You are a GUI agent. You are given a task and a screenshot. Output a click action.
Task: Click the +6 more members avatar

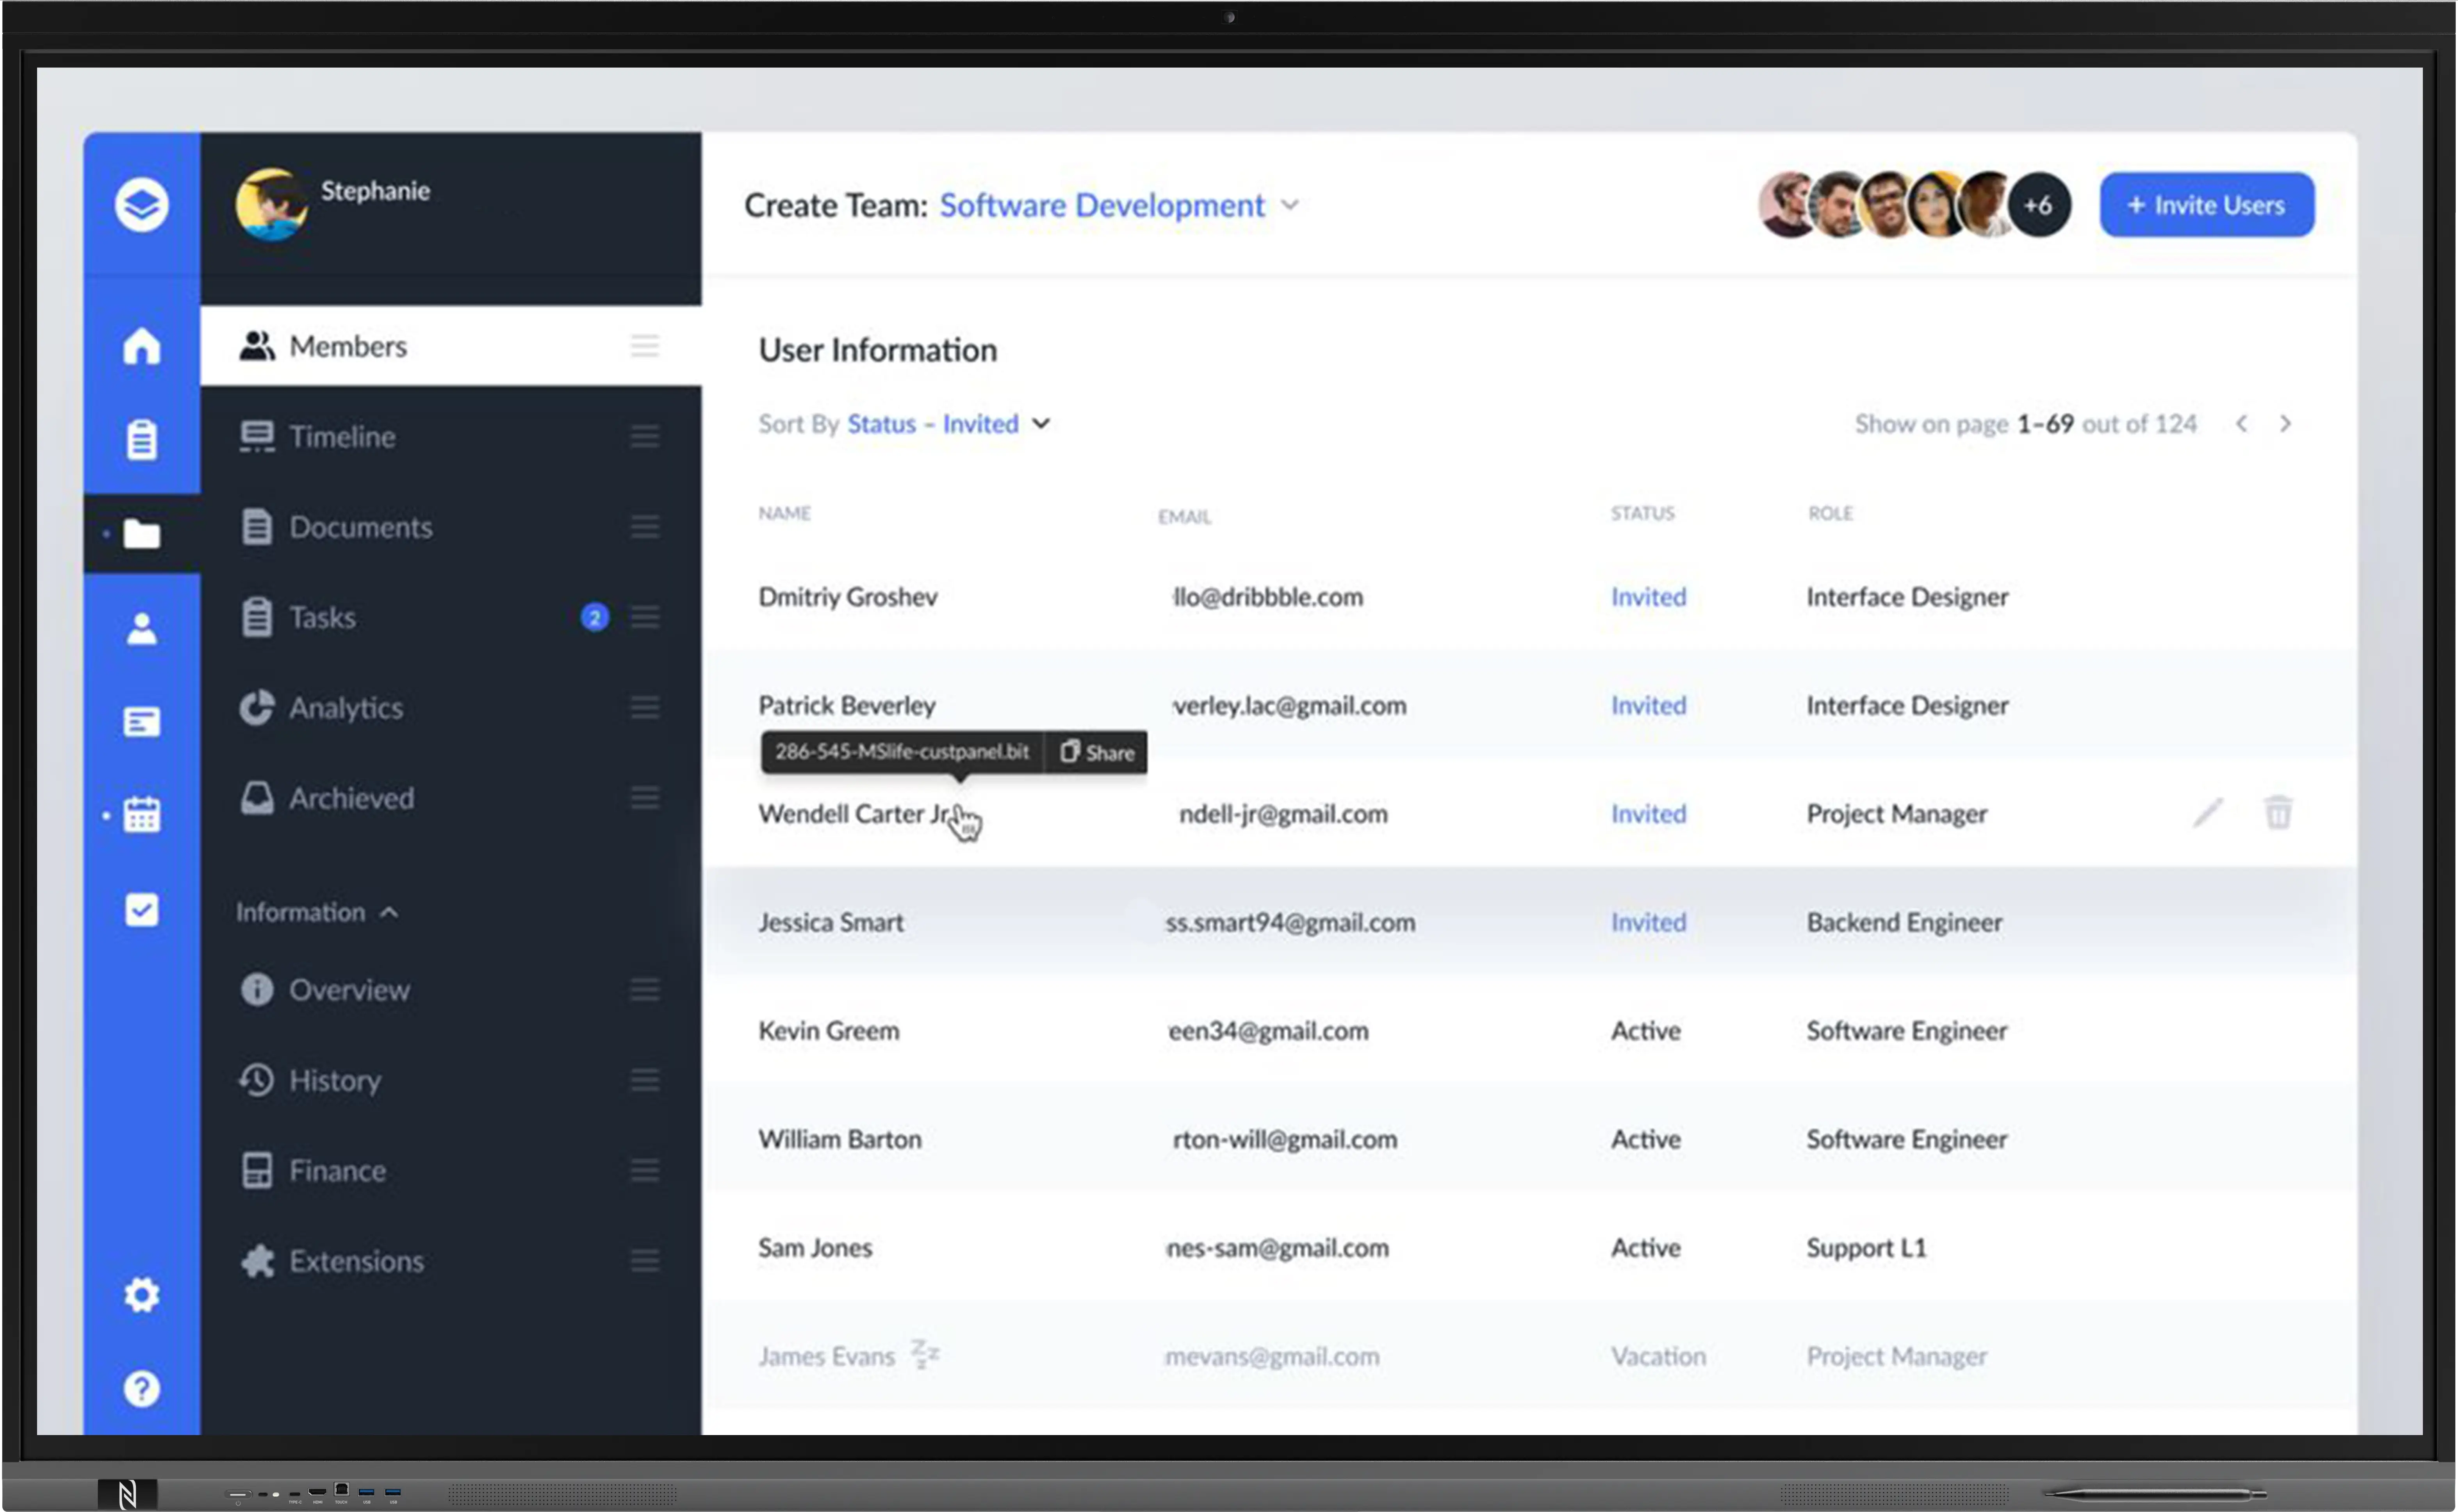2037,205
